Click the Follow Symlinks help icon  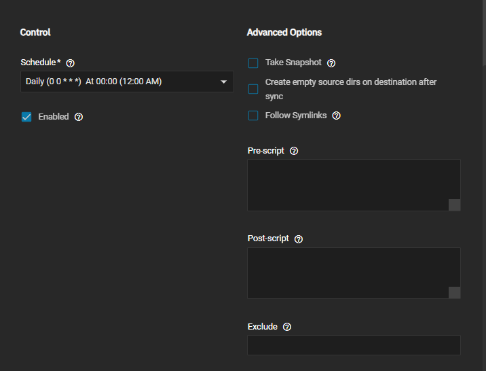point(336,116)
